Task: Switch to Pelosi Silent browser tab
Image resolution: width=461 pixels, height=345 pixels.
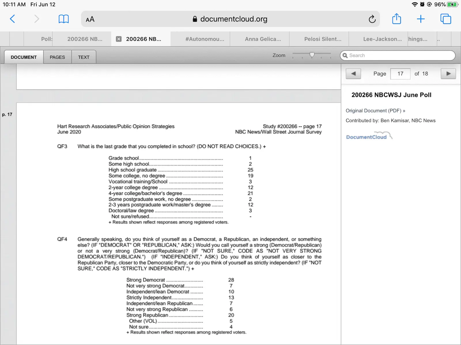Action: [322, 39]
